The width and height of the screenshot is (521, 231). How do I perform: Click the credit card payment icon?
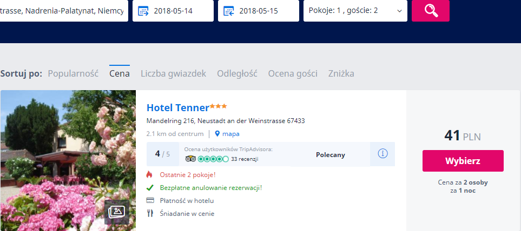click(150, 201)
